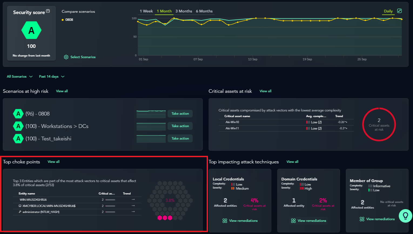Click remediation icon under Domain Credentials
The image size is (413, 234).
(x=293, y=221)
